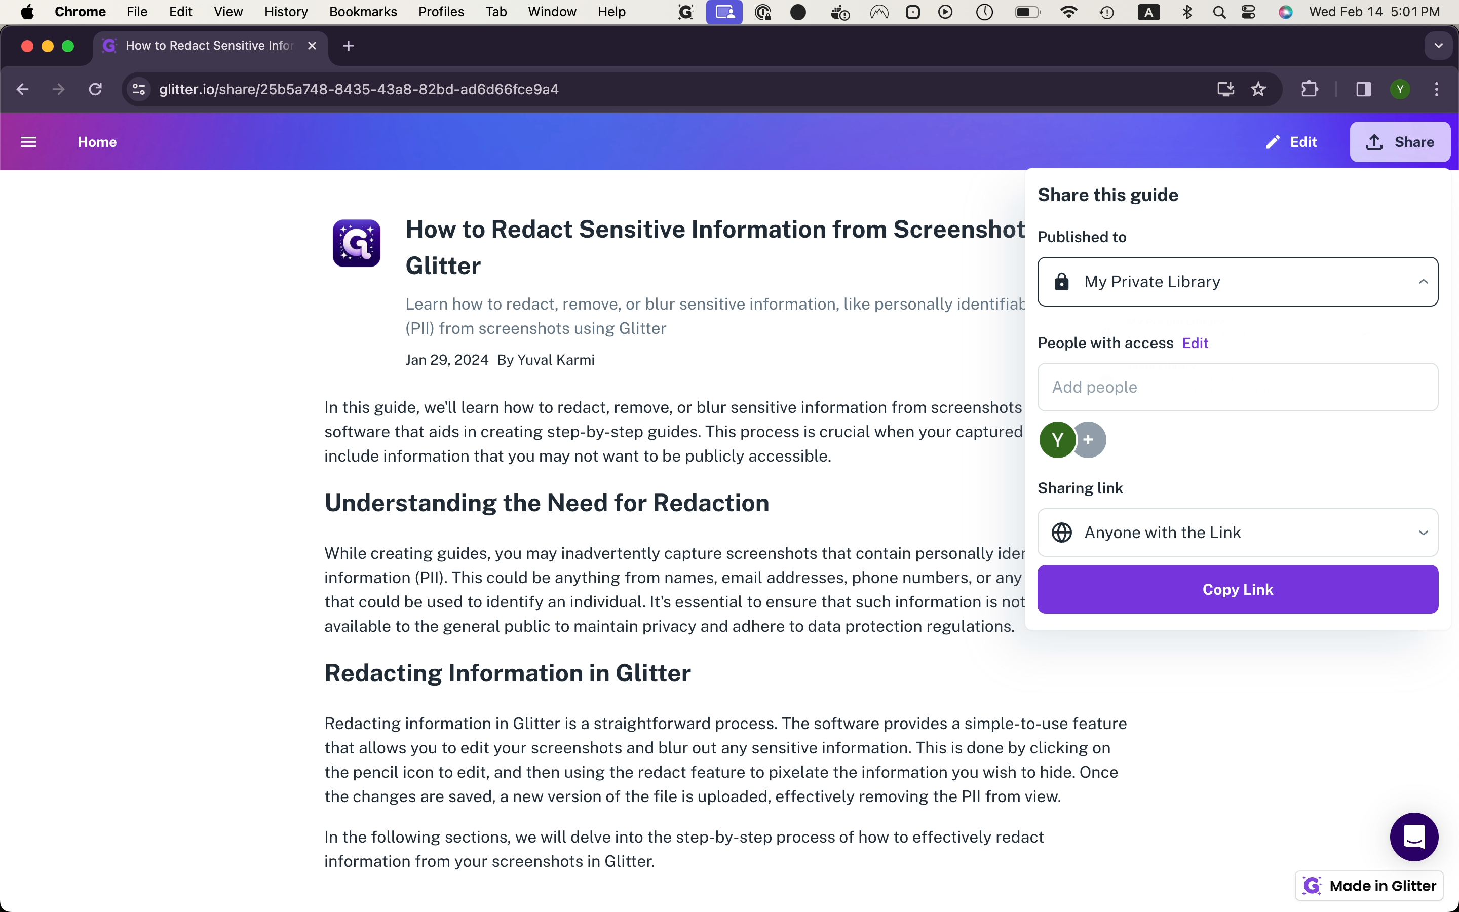
Task: Click the Glitter logo beside guide title
Action: pos(356,243)
